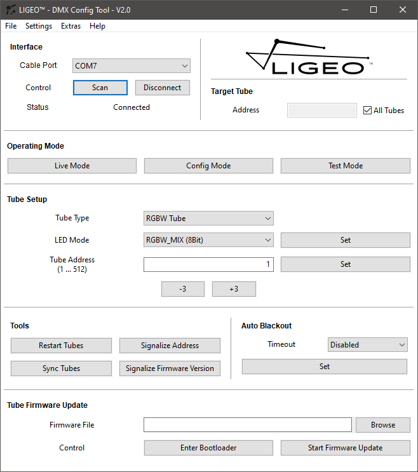Decrease tube address with -3 button
Image resolution: width=418 pixels, height=472 pixels.
pos(183,289)
